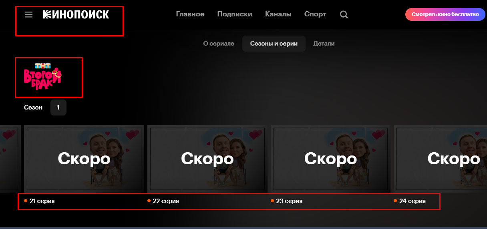Open the 24 серия thumbnail
Image resolution: width=487 pixels, height=229 pixels.
(441, 159)
